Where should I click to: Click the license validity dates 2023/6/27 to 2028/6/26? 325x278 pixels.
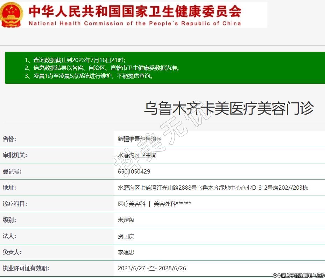pyautogui.click(x=152, y=268)
